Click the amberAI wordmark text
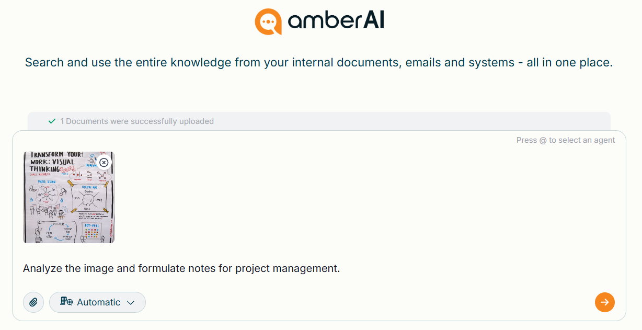642x330 pixels. click(x=336, y=20)
